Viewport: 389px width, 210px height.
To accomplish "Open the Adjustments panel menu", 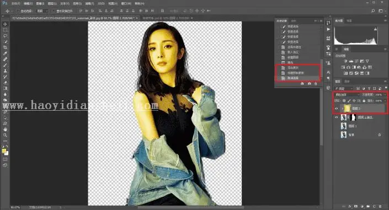I will (x=385, y=50).
